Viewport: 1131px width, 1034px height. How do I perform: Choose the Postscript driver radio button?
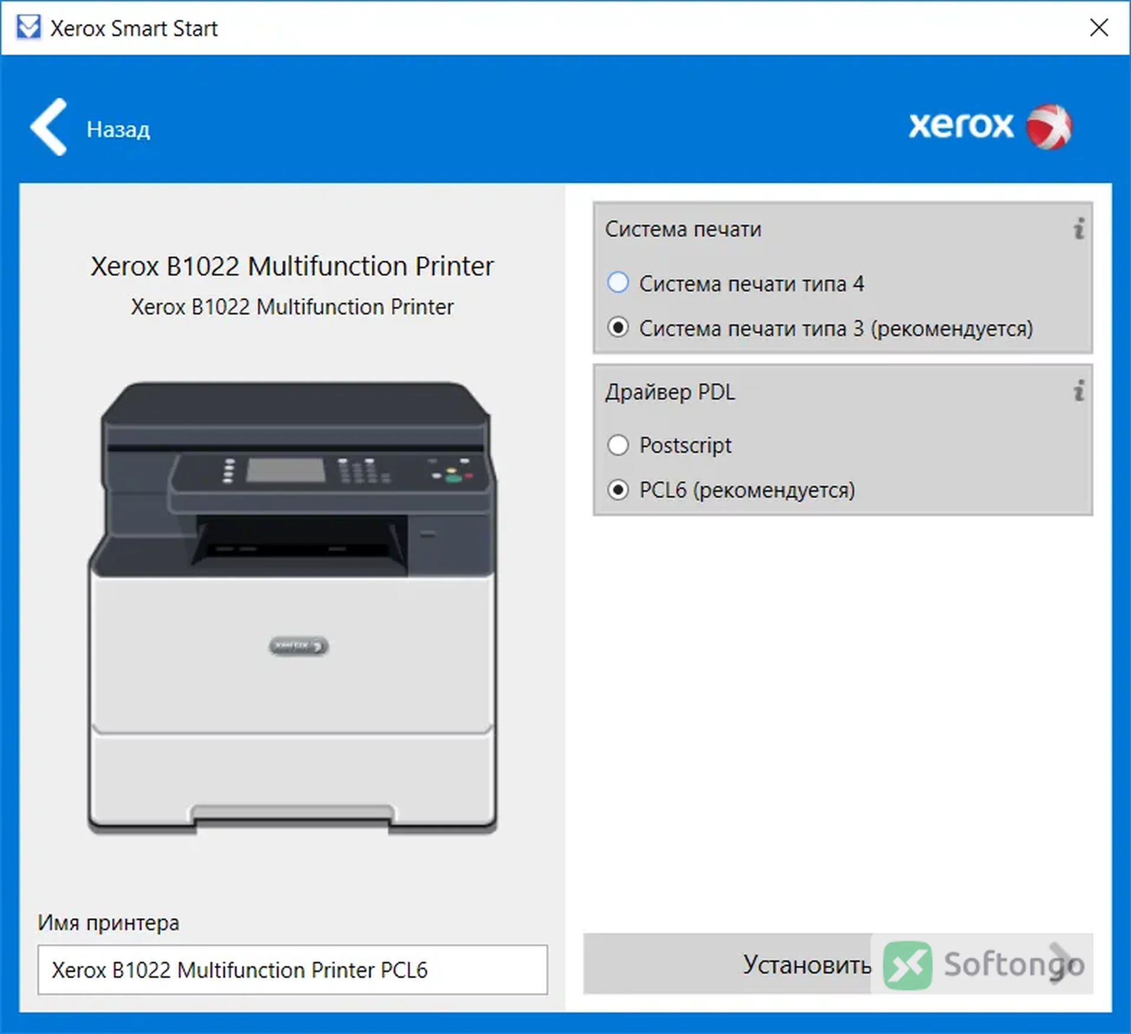pos(618,445)
